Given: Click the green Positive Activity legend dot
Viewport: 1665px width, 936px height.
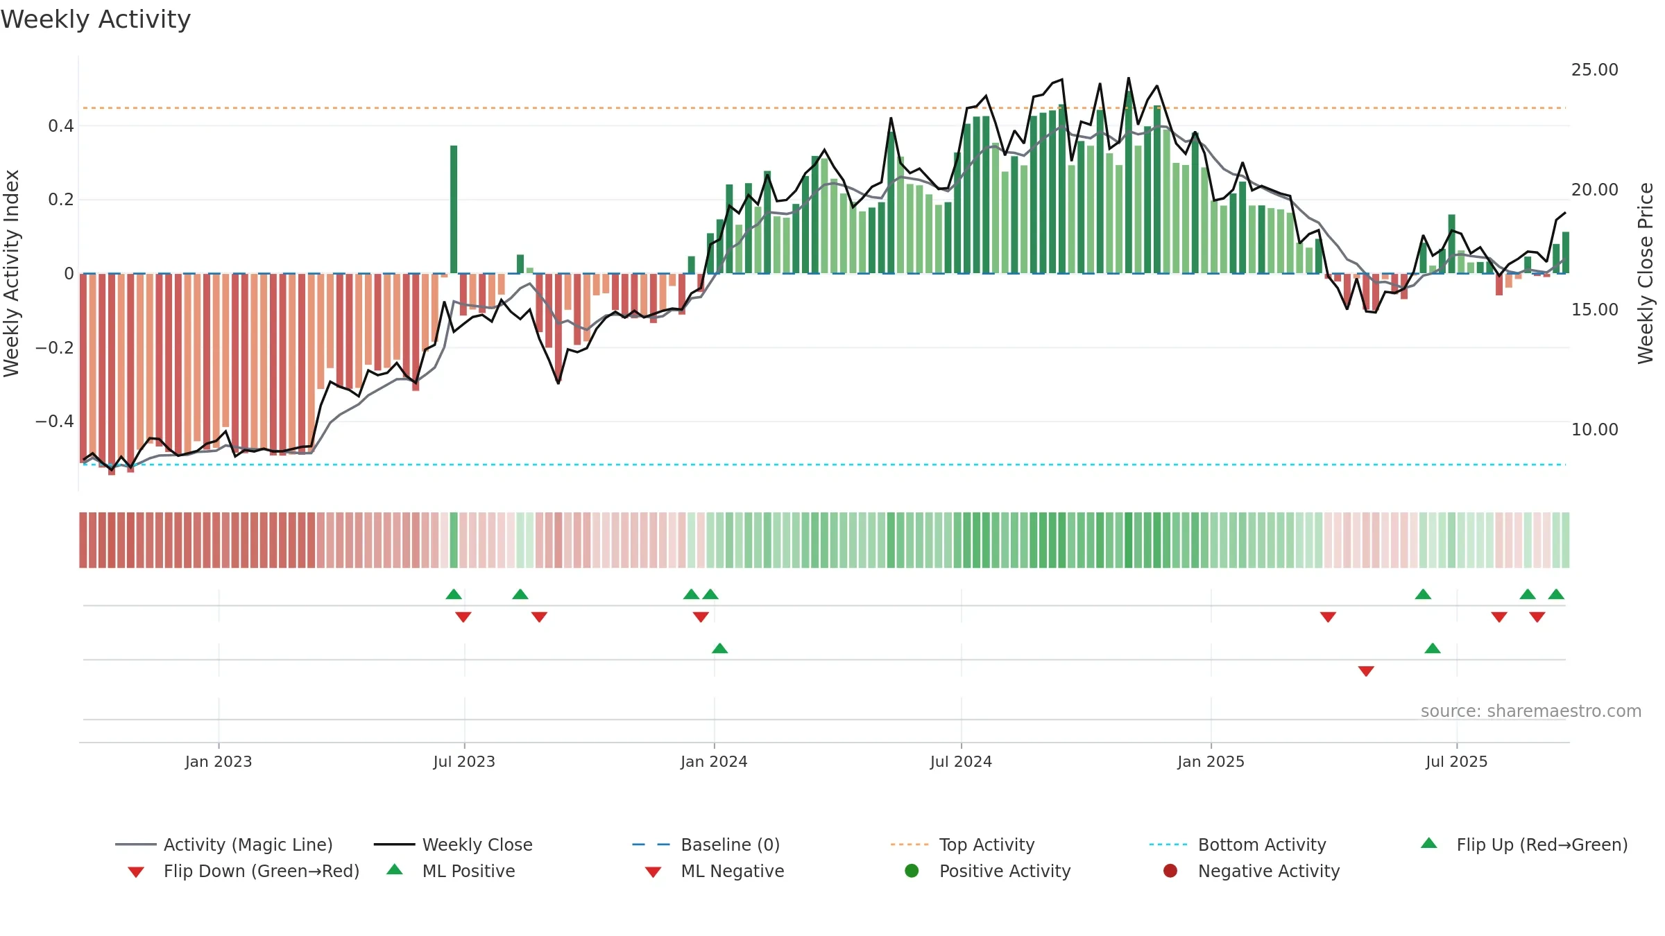Looking at the screenshot, I should pos(912,871).
